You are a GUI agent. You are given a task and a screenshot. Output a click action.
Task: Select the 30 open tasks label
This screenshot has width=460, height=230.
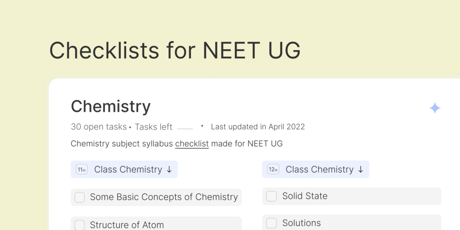click(98, 127)
